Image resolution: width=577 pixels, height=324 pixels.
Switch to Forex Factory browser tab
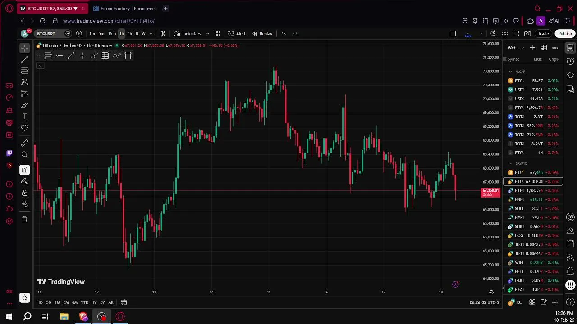coord(125,9)
